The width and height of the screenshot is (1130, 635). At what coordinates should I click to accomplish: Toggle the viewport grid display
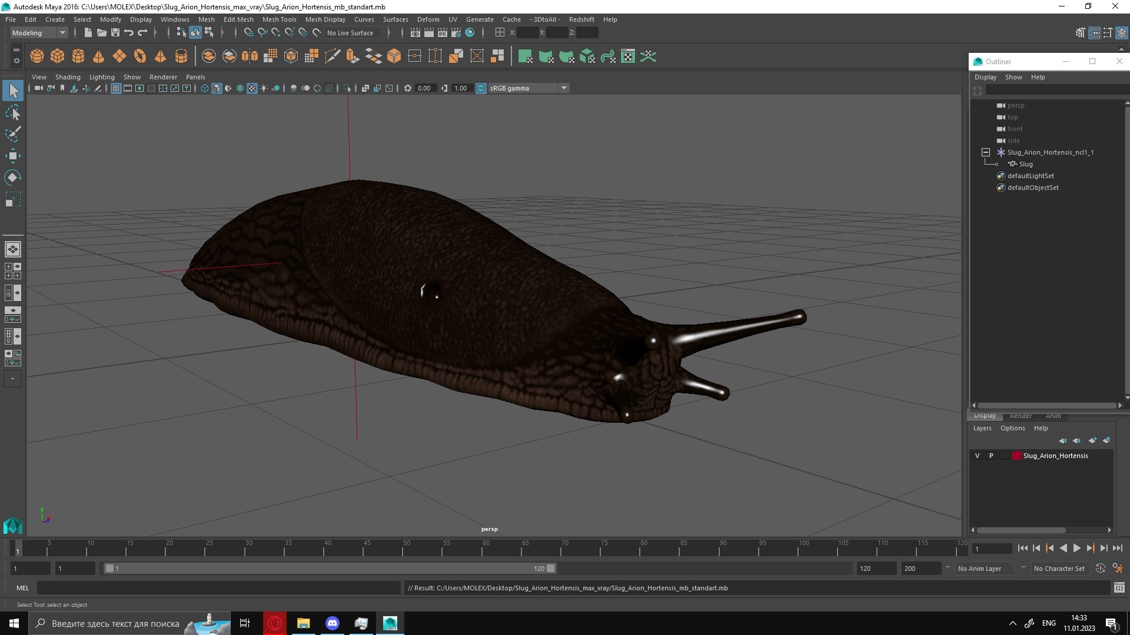point(116,88)
